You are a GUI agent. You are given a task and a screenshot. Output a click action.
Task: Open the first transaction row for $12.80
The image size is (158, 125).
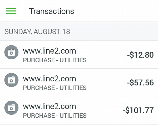click(x=79, y=55)
